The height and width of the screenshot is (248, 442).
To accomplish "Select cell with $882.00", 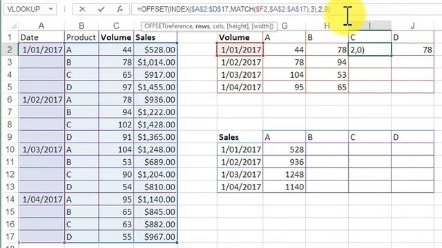I will tap(155, 224).
